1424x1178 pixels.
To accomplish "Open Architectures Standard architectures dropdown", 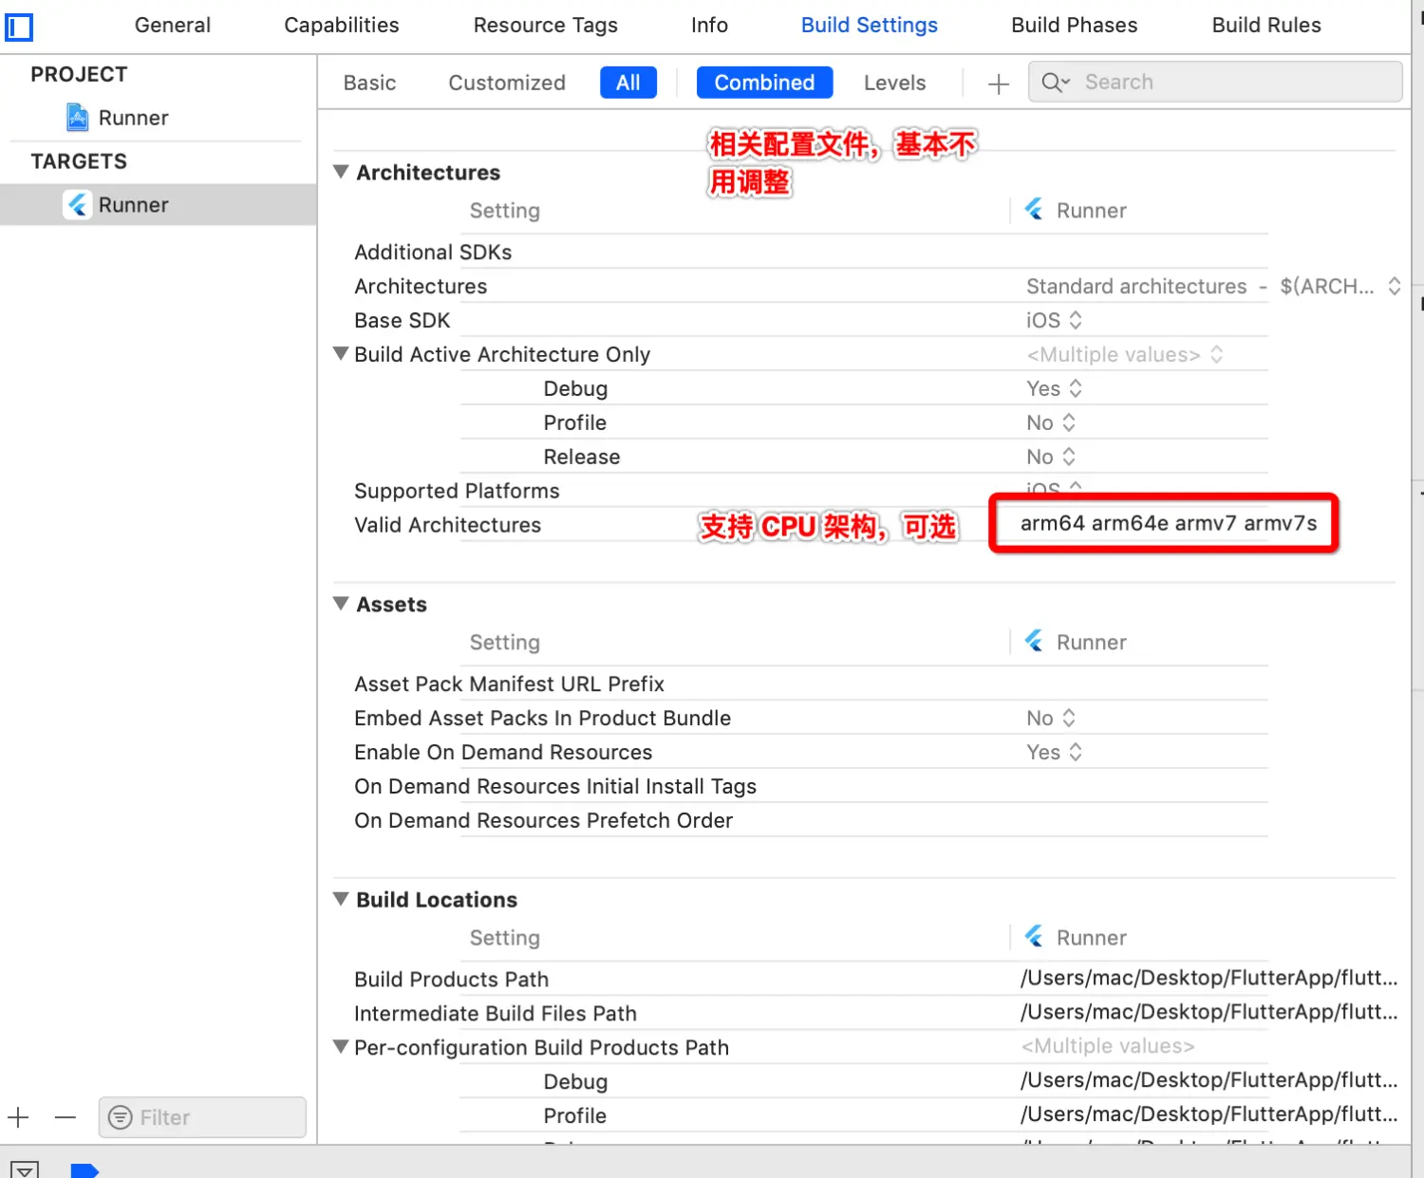I will (1213, 286).
